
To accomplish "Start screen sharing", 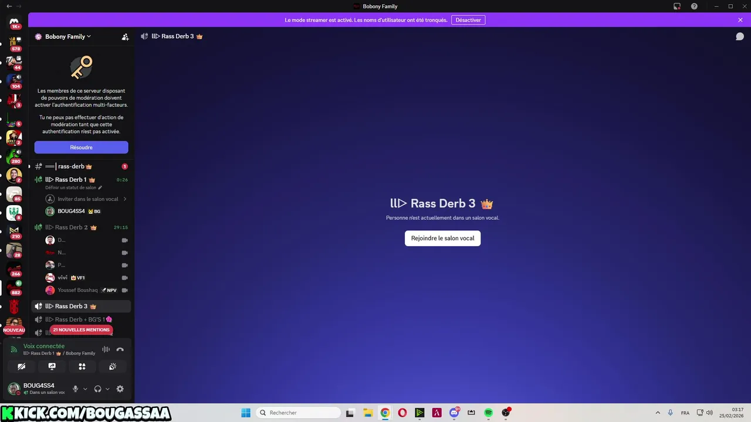I will [x=52, y=366].
